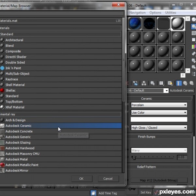Select the white ceramic sample slot
Viewport: 196px width, 196px height.
click(x=178, y=24)
